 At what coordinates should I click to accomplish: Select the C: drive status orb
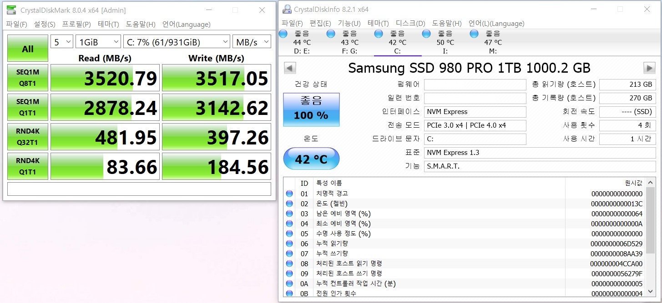[x=379, y=34]
